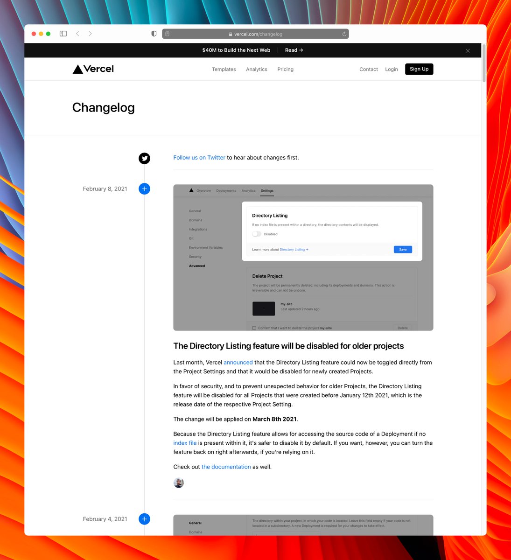Viewport: 511px width, 560px height.
Task: Click the Changelog page title
Action: 104,108
